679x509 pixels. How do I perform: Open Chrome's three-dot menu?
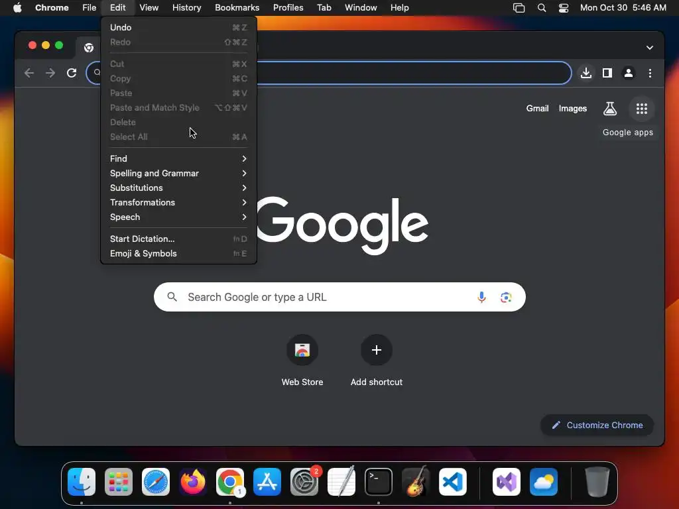[650, 73]
